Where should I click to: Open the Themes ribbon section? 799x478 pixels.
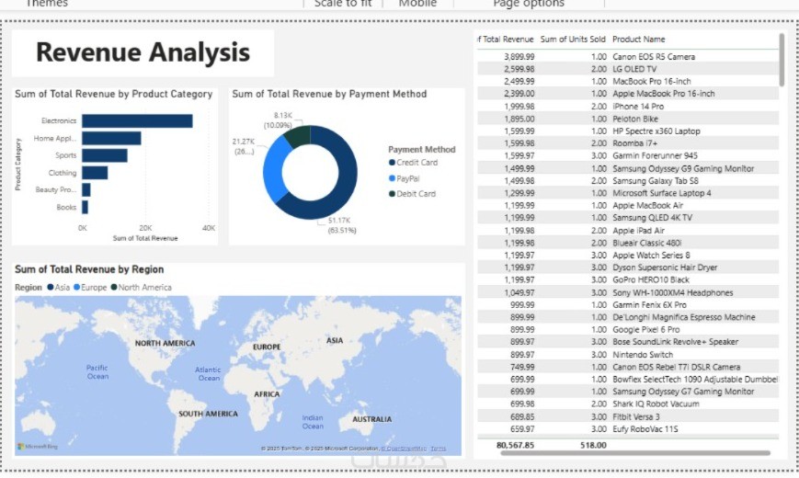[x=46, y=4]
